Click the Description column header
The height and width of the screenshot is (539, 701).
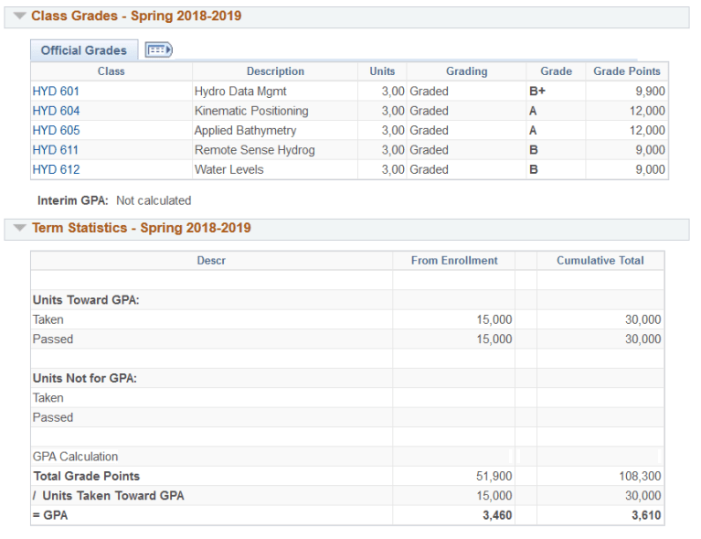point(275,71)
